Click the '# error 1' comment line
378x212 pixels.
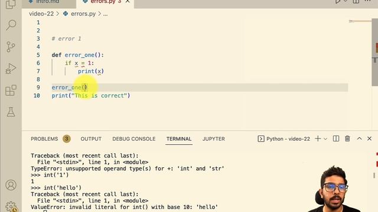(66, 39)
